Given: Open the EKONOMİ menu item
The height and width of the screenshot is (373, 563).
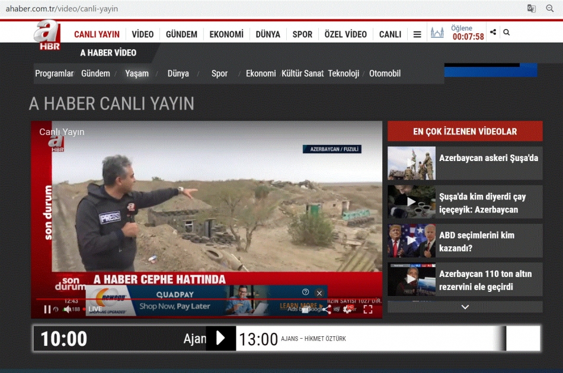Looking at the screenshot, I should [x=226, y=34].
